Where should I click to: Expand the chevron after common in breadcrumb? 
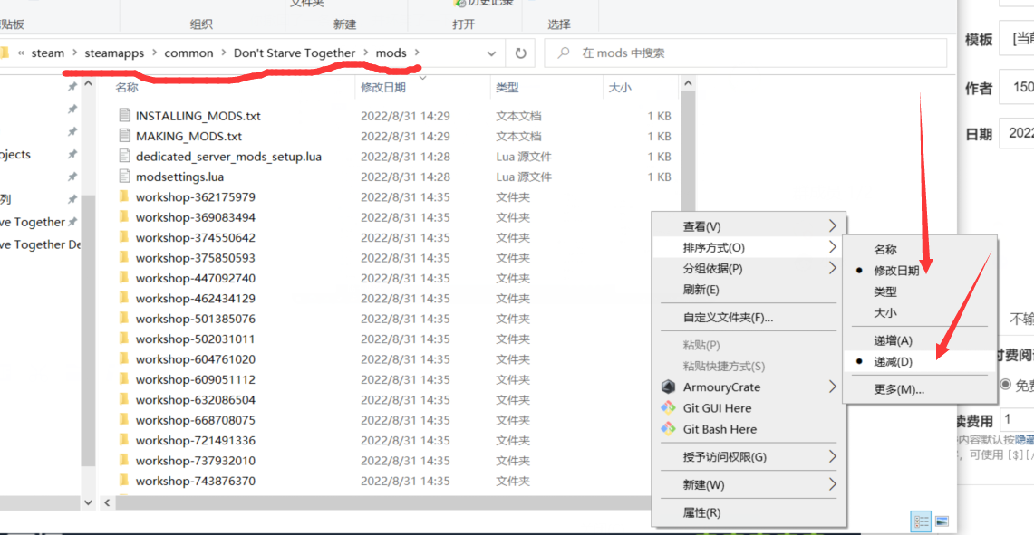224,53
